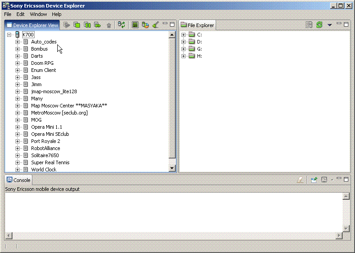Viewport: 355px width, 253px height.
Task: Click the C: drive folder icon
Action: pos(192,35)
